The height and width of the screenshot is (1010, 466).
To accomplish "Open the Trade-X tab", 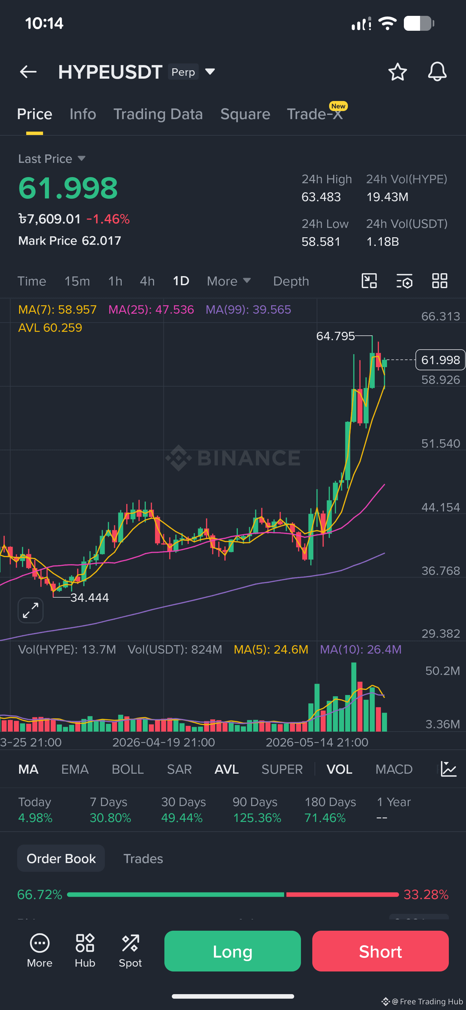I will click(315, 114).
